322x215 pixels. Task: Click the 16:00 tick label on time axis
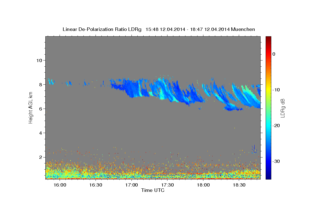[60, 185]
